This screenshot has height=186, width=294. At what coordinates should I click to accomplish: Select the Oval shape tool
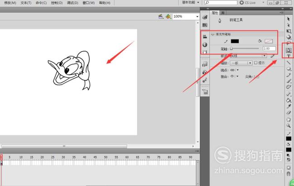pos(289,69)
